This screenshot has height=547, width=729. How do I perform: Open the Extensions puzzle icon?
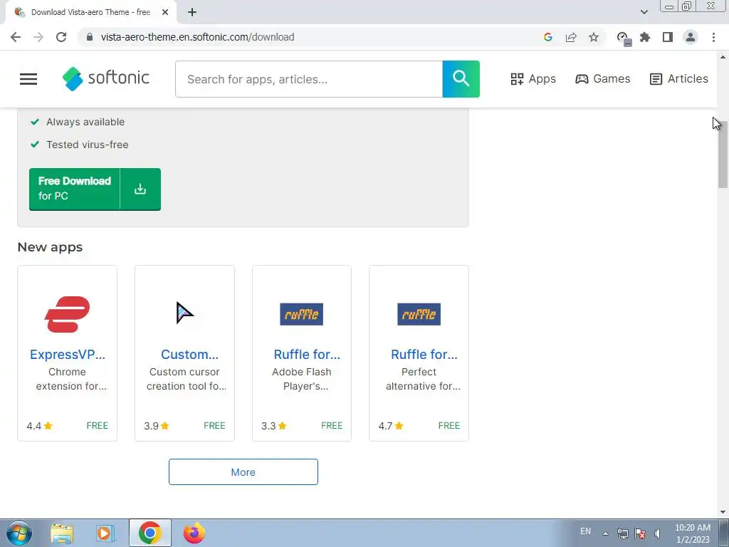point(645,37)
